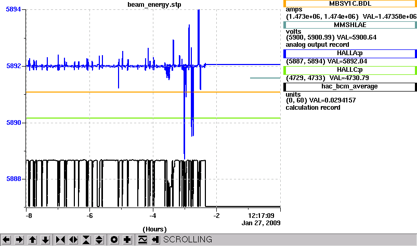417x246 pixels.
Task: Click the VAL=5900.64 reading
Action: (357, 37)
